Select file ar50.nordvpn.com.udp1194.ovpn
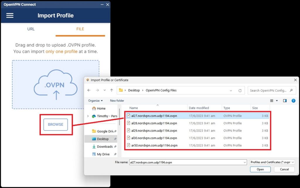The image size is (300, 188). (x=197, y=145)
